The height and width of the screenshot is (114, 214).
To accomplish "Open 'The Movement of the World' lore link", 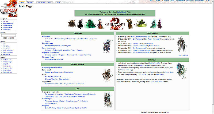I will pos(54,94).
